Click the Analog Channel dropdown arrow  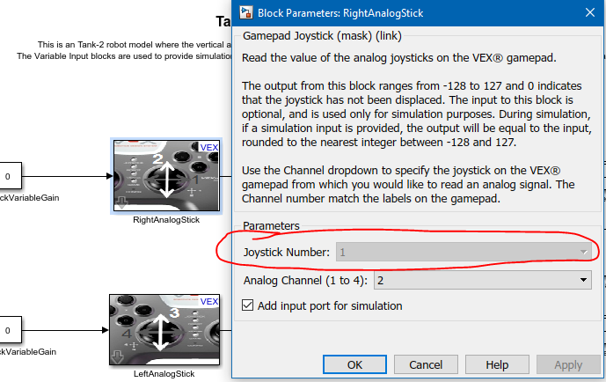[x=583, y=280]
